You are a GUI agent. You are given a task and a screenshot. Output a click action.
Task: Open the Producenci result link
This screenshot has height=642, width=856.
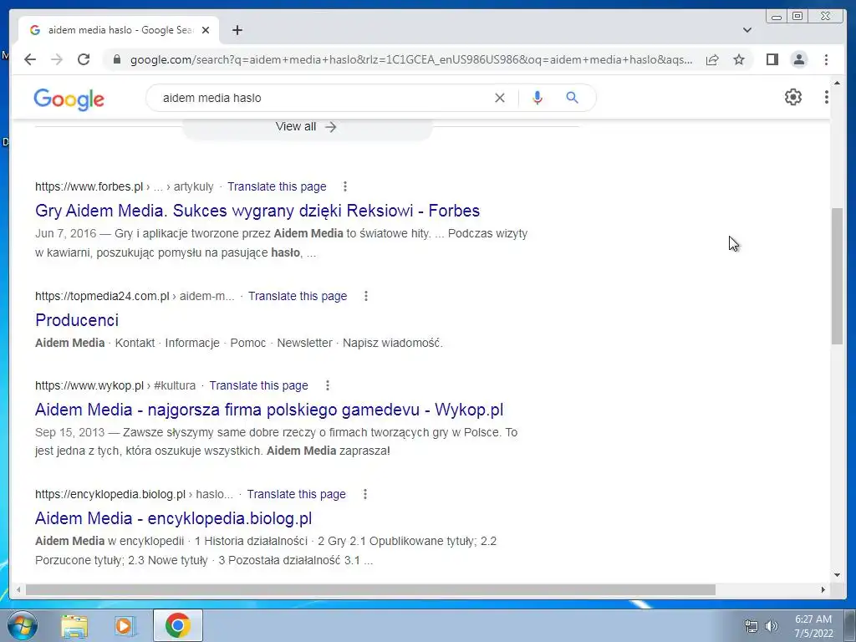tap(76, 320)
